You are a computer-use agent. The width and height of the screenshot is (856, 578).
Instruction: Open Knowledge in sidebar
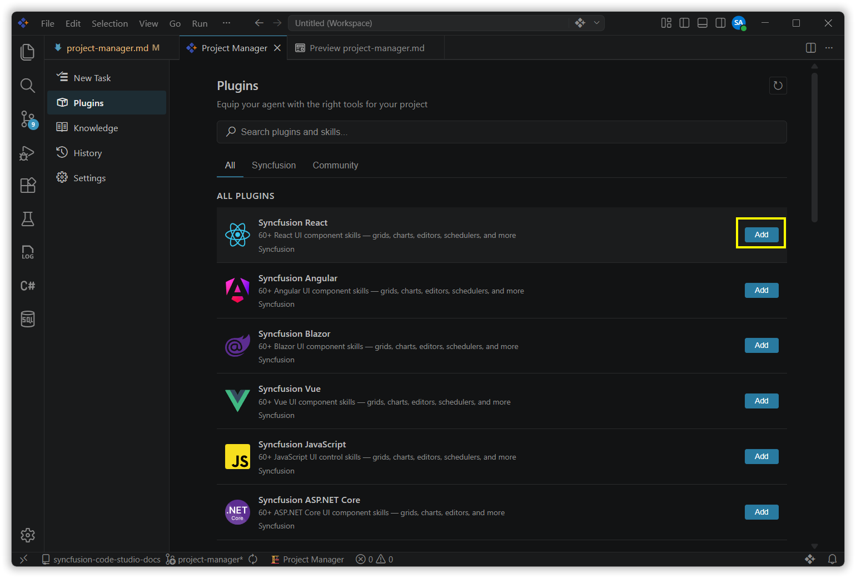tap(107, 128)
